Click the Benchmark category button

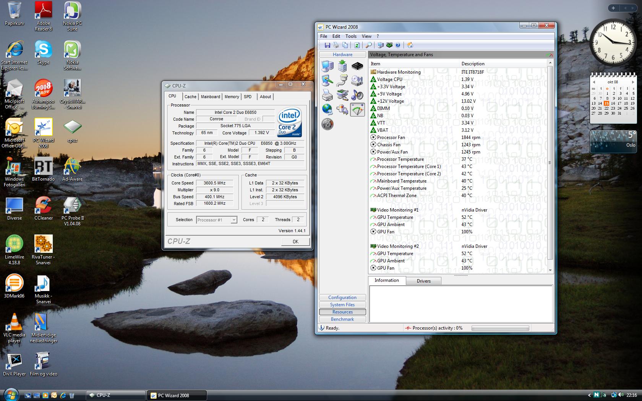(x=342, y=319)
